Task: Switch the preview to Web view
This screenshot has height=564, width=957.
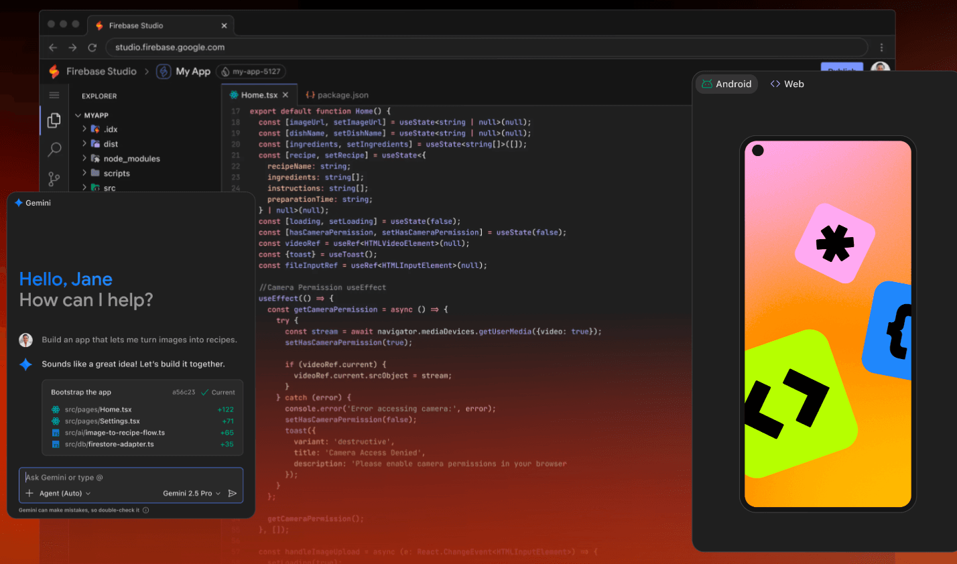Action: [x=787, y=84]
